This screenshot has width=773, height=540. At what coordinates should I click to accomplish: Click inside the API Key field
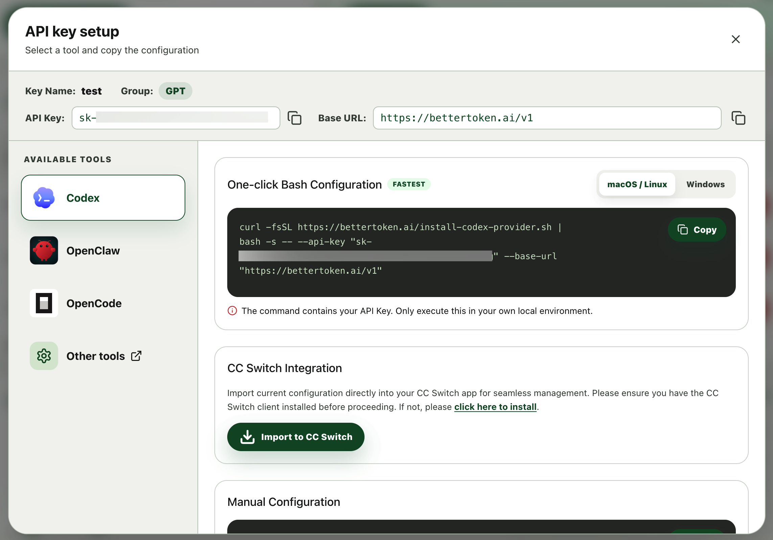(x=176, y=118)
